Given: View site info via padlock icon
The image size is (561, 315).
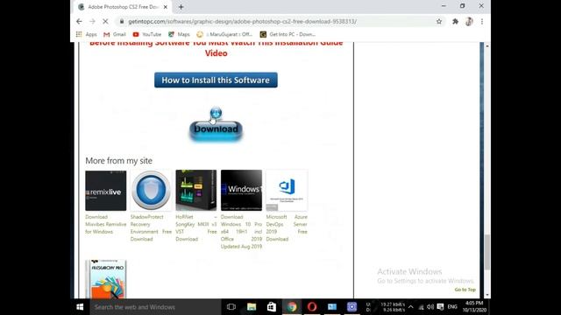Looking at the screenshot, I should pyautogui.click(x=122, y=21).
